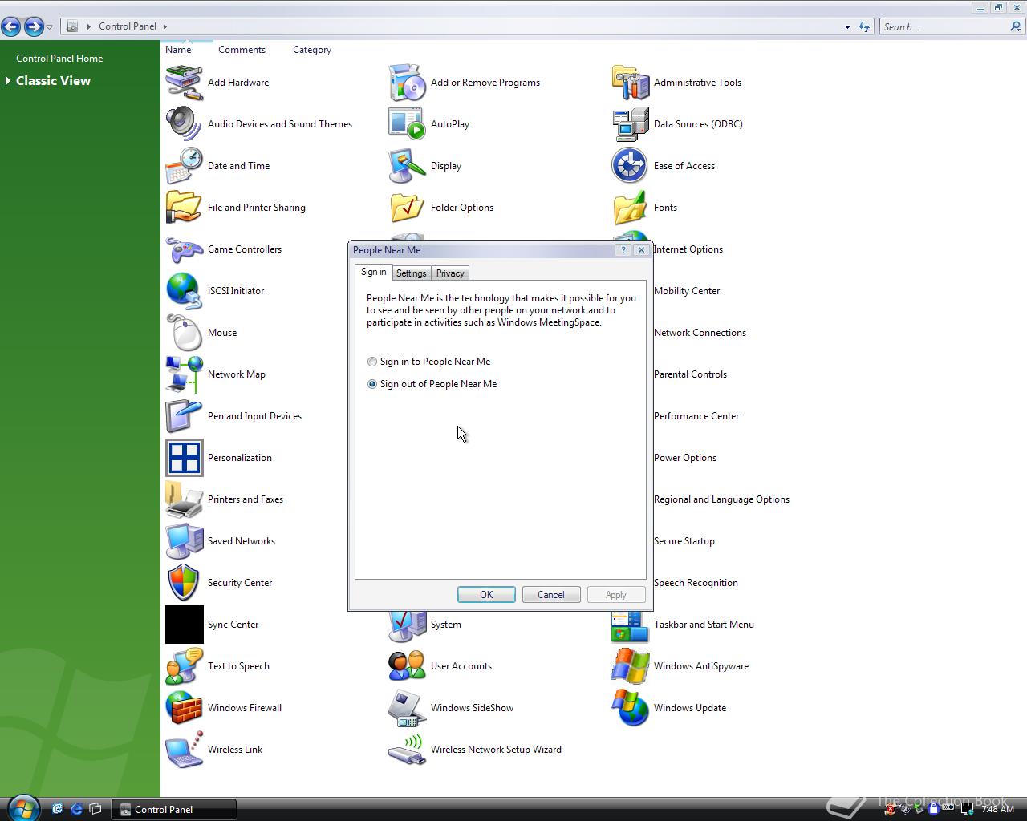Open Pen and Input Devices icon
The height and width of the screenshot is (821, 1027).
(x=184, y=416)
